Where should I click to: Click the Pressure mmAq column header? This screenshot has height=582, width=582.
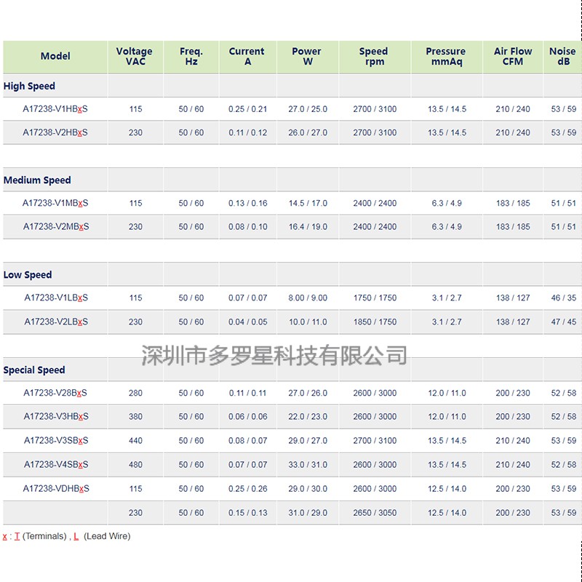tap(445, 57)
